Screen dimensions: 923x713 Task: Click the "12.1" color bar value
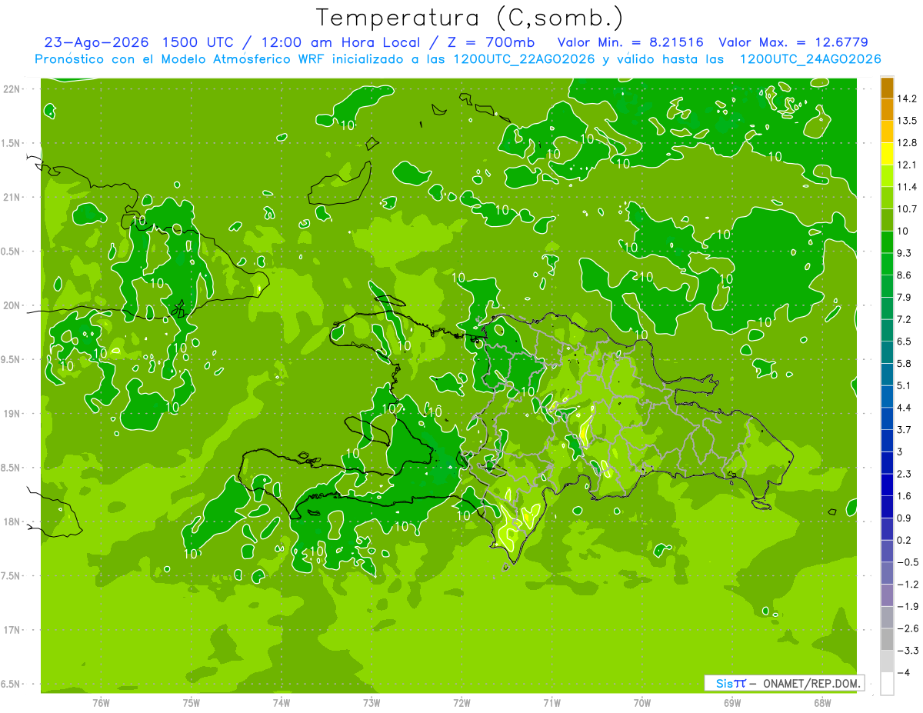coord(908,165)
